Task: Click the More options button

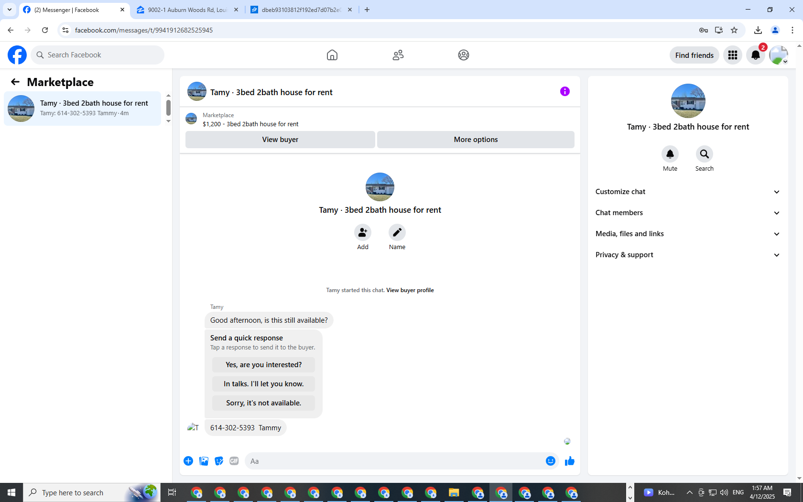Action: point(476,140)
